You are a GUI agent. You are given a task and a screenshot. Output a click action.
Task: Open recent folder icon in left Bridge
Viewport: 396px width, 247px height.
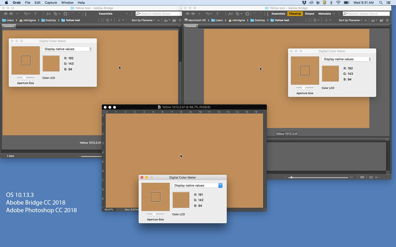(167, 20)
